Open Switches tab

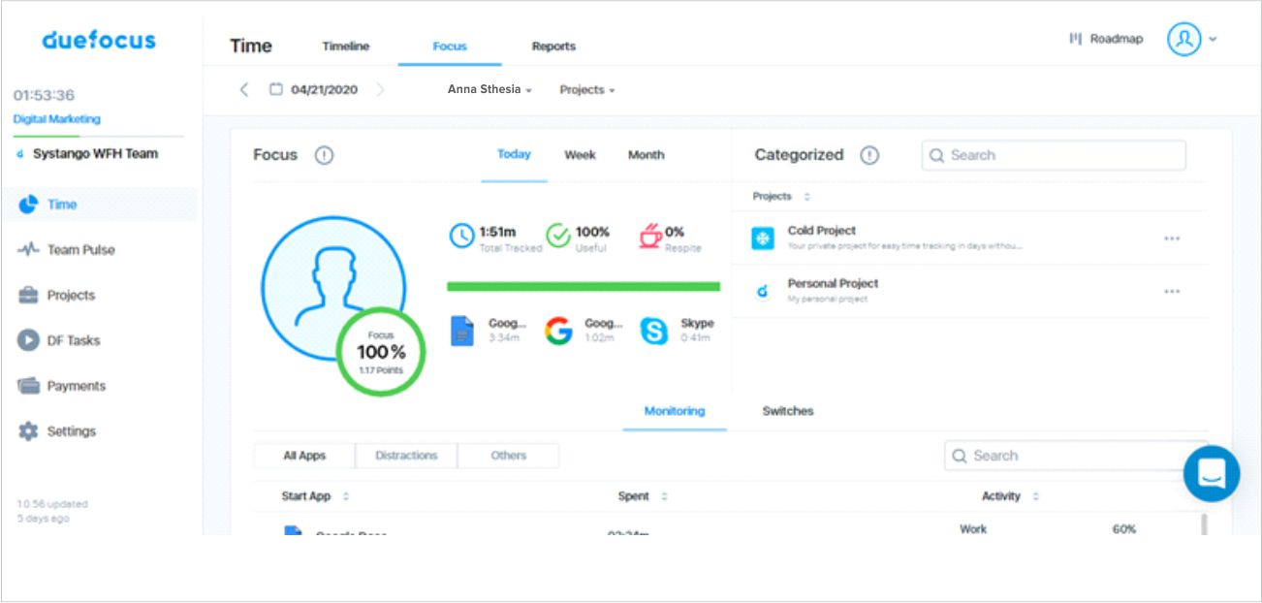coord(788,411)
